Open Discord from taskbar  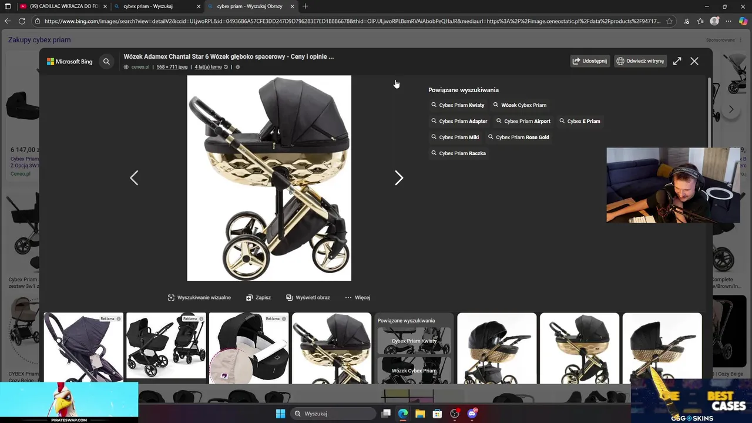point(472,414)
